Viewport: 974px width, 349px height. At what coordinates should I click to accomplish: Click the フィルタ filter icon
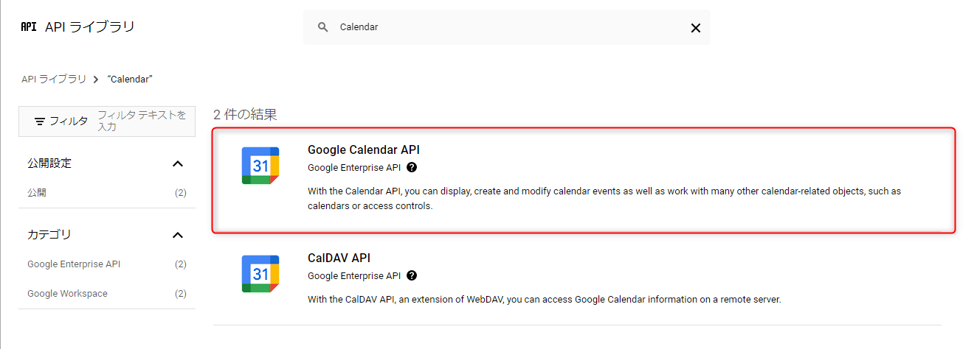(41, 121)
